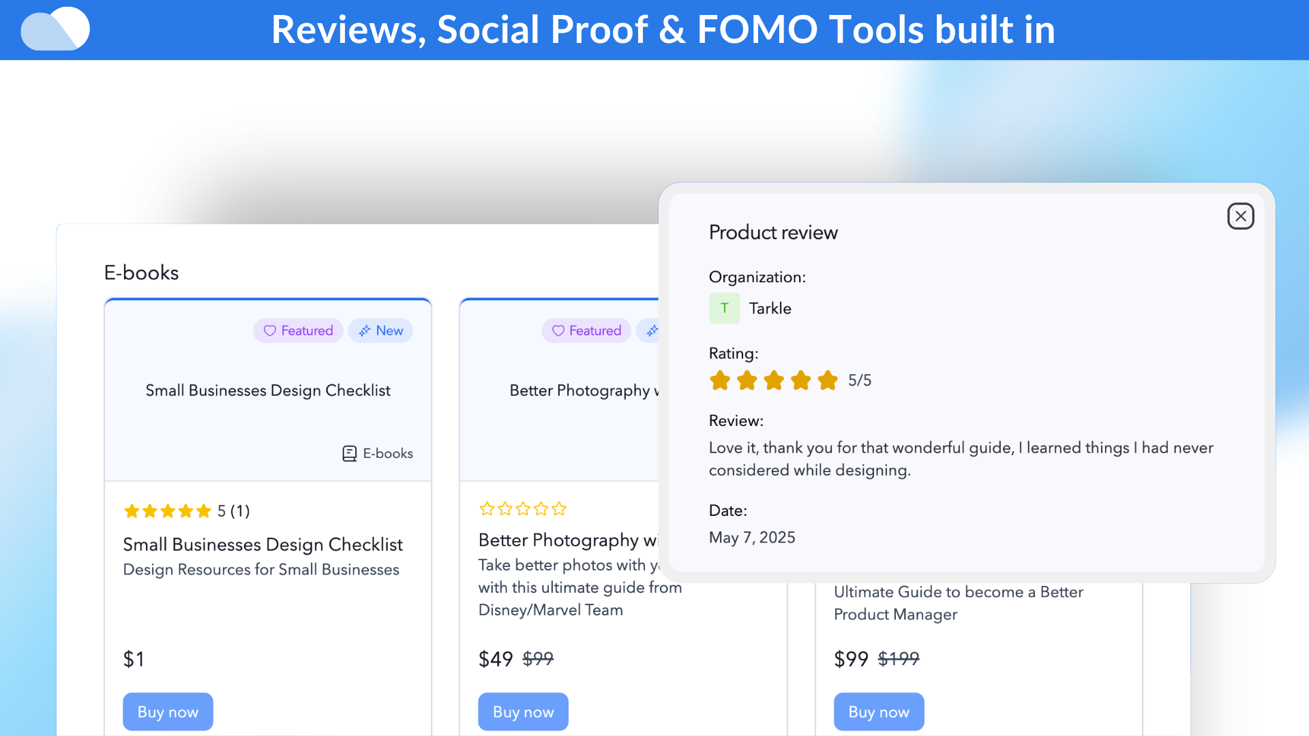Click the cloud logo in the header
The width and height of the screenshot is (1309, 736).
(x=55, y=29)
